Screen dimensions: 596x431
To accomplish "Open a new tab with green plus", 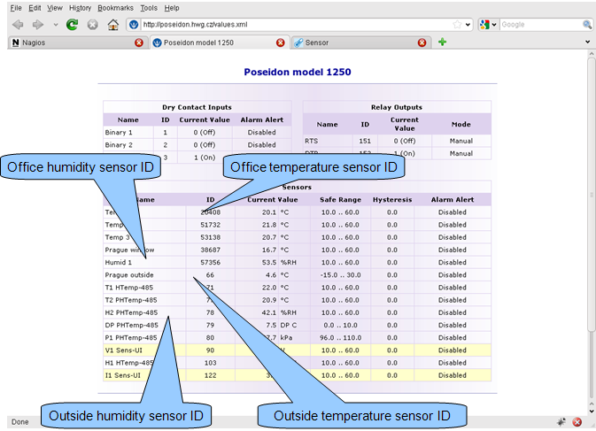I will 442,42.
